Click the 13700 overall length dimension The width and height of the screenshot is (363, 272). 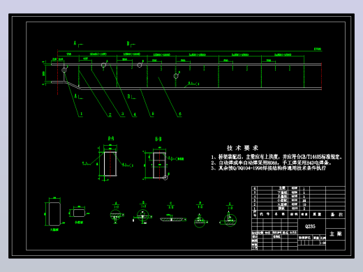(318, 49)
